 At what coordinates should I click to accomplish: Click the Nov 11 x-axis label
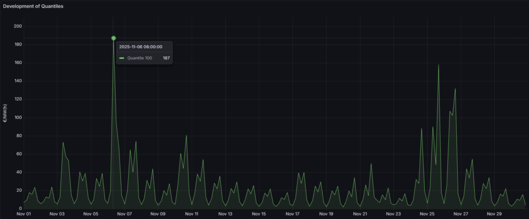pos(192,214)
